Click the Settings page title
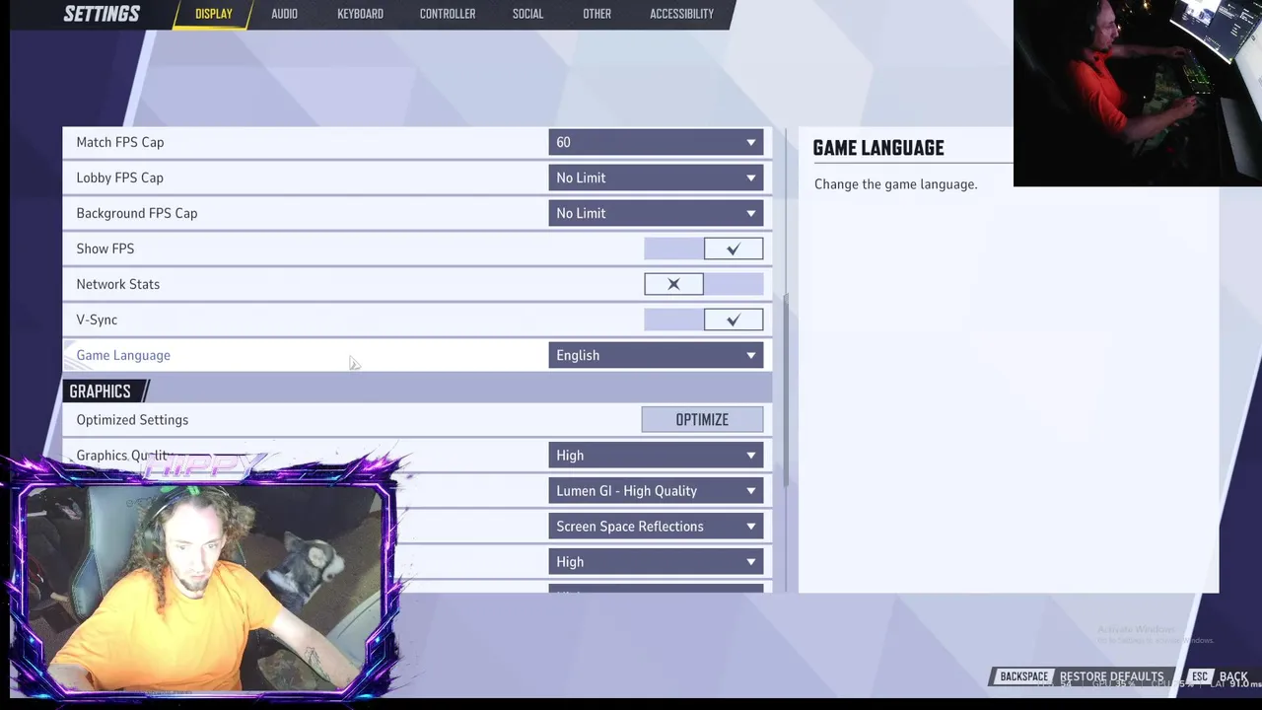 coord(102,14)
